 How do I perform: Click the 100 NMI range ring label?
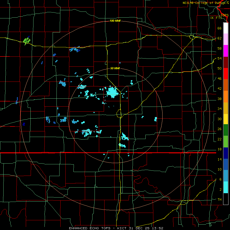pos(115,21)
